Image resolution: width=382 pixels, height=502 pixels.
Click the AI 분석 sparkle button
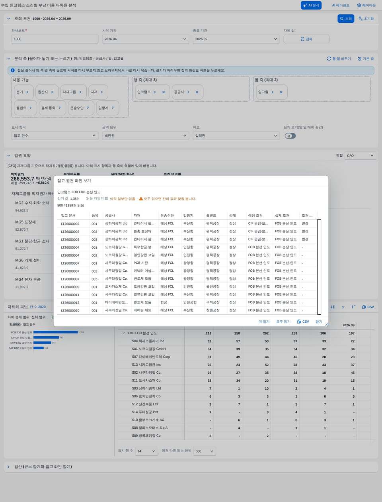311,6
